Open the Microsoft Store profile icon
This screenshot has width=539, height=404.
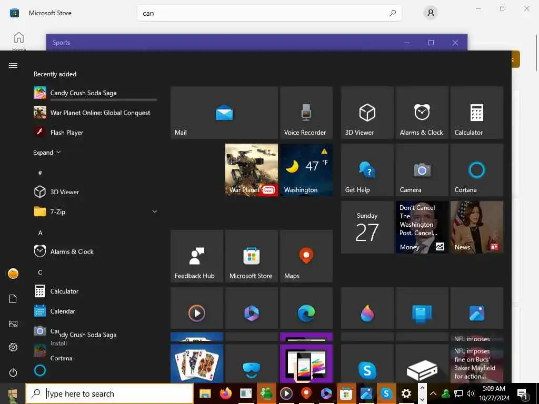click(x=431, y=13)
